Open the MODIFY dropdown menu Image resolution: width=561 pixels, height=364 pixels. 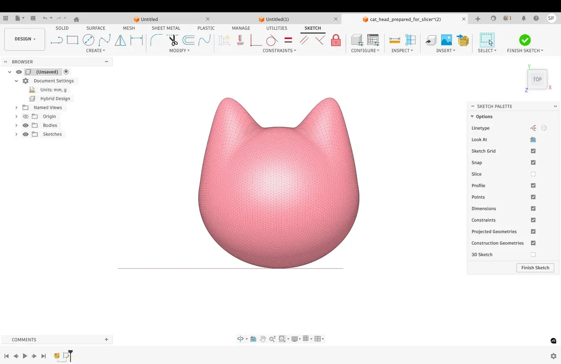coord(179,51)
